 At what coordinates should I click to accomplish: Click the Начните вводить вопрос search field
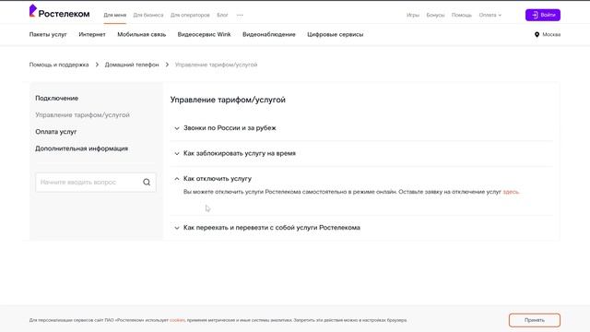tap(88, 183)
